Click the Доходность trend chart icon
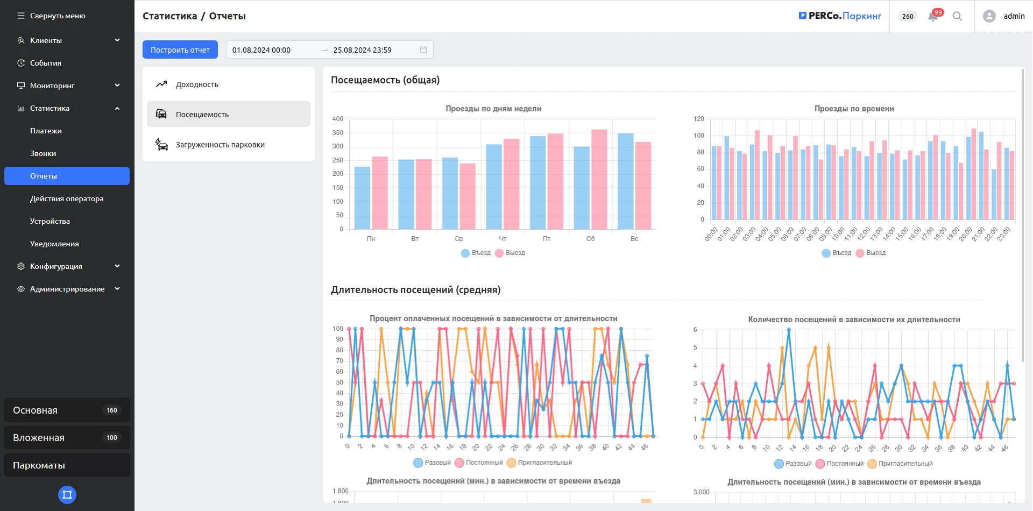1033x511 pixels. tap(161, 84)
